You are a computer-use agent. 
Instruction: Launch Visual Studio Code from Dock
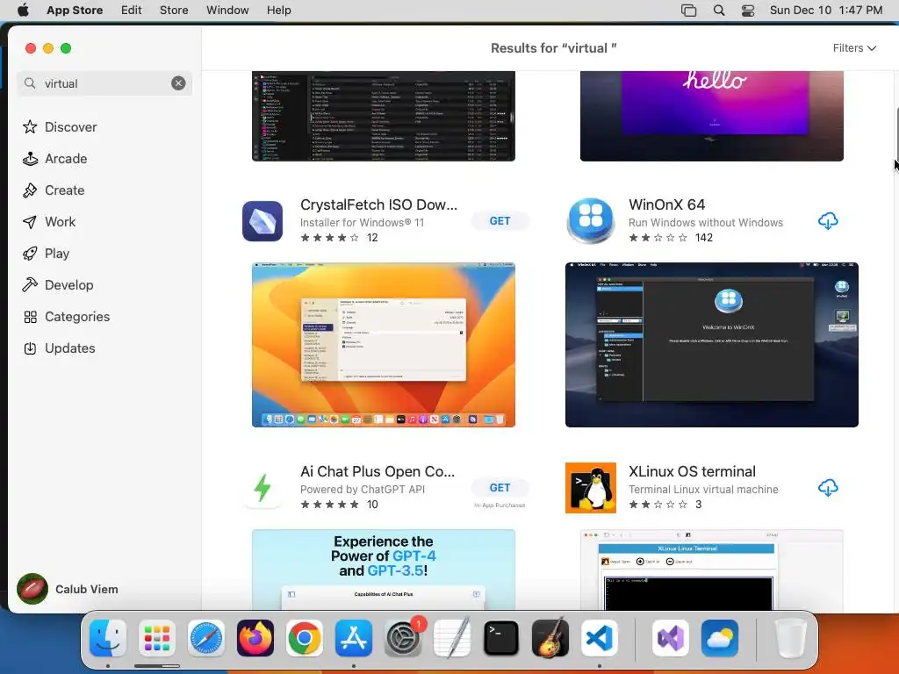(x=600, y=638)
